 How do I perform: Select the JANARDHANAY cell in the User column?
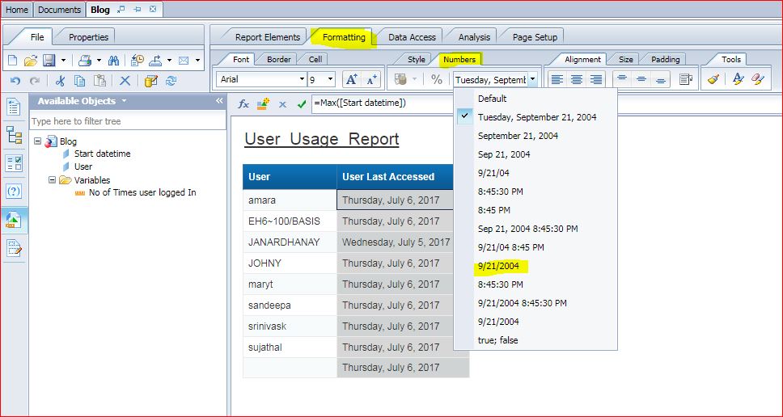point(290,242)
